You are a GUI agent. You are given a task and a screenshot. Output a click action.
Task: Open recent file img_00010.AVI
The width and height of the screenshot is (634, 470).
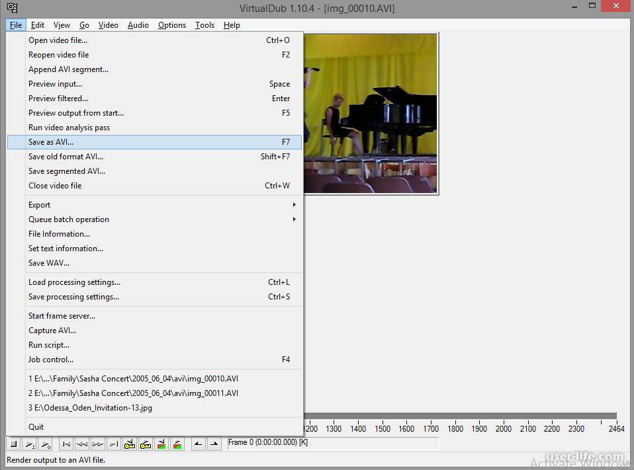click(154, 379)
